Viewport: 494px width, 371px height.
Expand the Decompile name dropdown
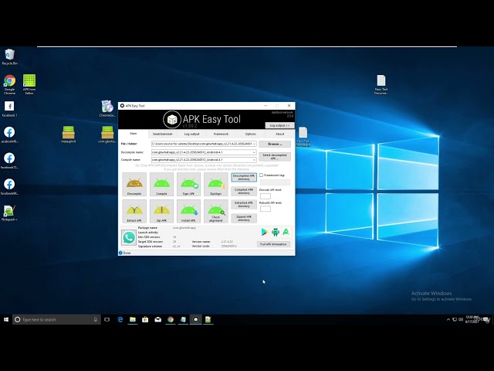(254, 152)
